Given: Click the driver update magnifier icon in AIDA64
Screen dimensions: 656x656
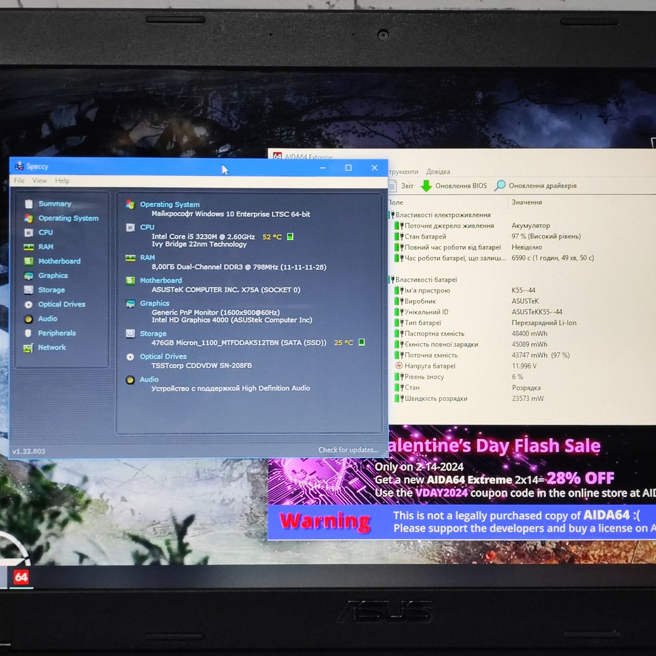Looking at the screenshot, I should pos(500,186).
